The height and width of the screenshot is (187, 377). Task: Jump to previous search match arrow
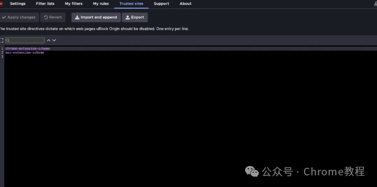click(x=49, y=40)
